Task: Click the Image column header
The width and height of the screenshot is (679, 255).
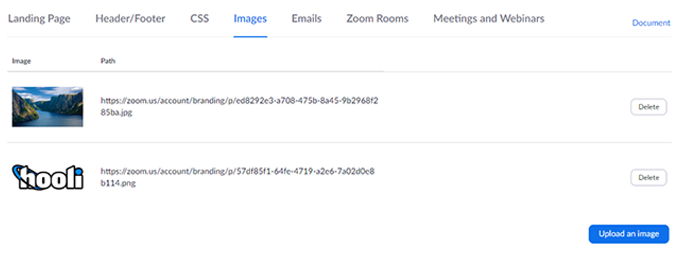Action: (x=21, y=61)
